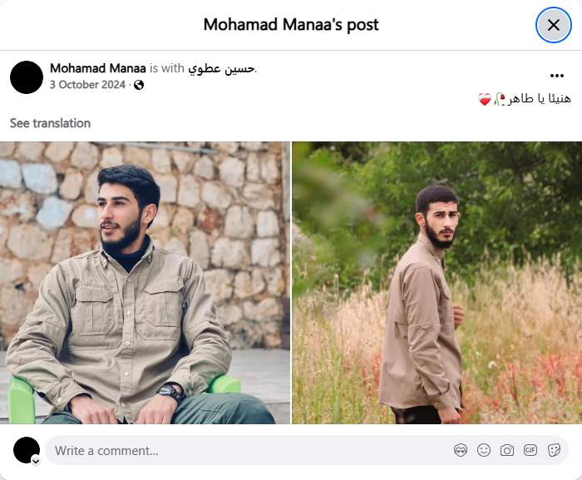582x480 pixels.
Task: Click the 3 October 2024 timestamp
Action: (x=87, y=85)
